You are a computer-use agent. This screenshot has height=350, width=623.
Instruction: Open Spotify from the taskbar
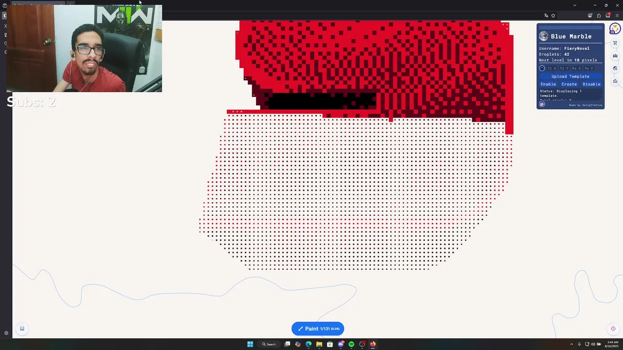[351, 344]
